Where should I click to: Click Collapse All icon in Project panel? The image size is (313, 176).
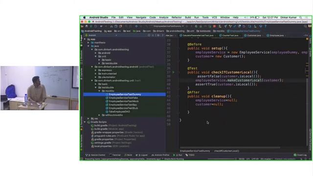point(153,35)
